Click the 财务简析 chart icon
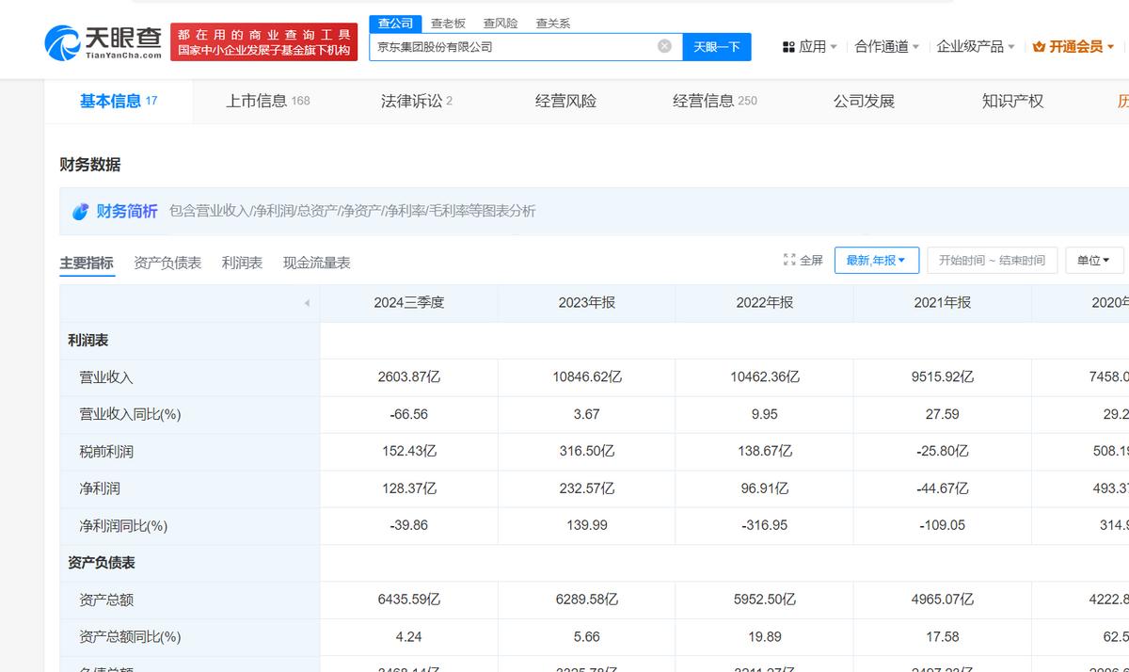Viewport: 1129px width, 672px height. [x=81, y=212]
